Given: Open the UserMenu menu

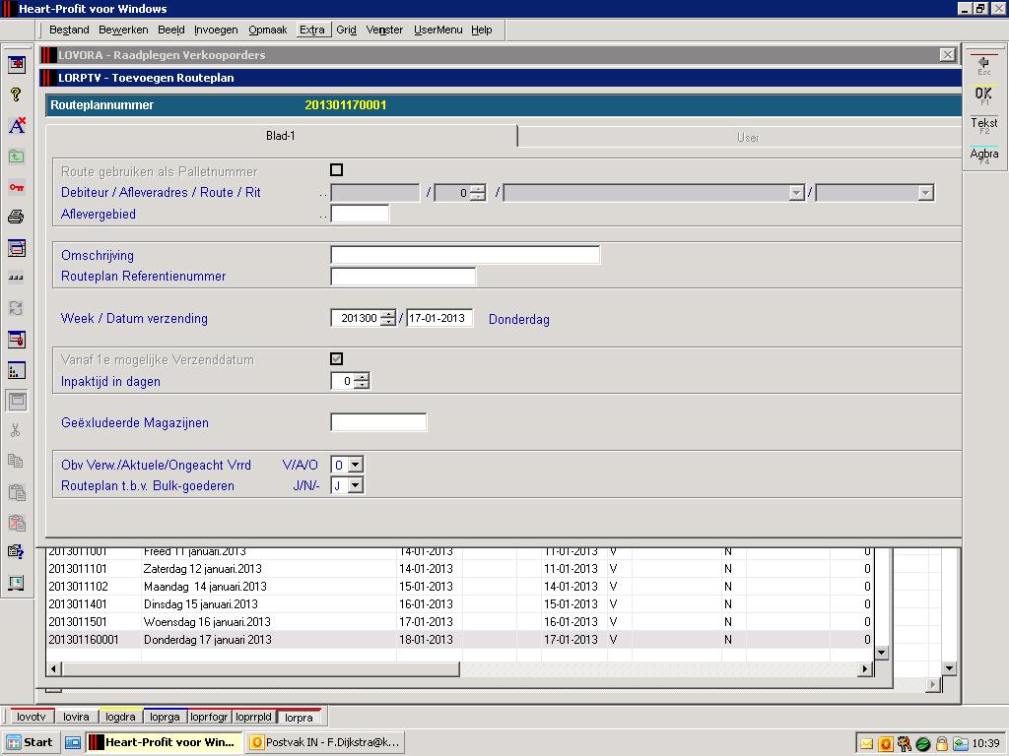Looking at the screenshot, I should [437, 30].
